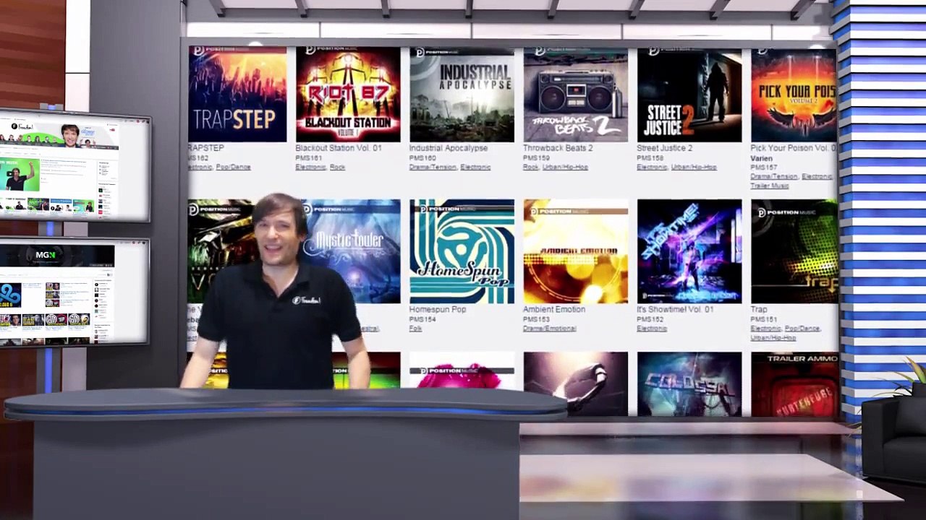Open the Riot 87 Blackout Station cover
The image size is (926, 520).
[x=348, y=95]
